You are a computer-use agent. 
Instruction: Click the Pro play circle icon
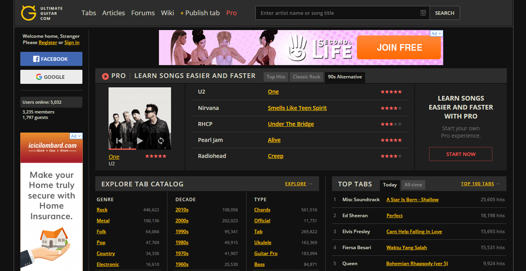[105, 76]
